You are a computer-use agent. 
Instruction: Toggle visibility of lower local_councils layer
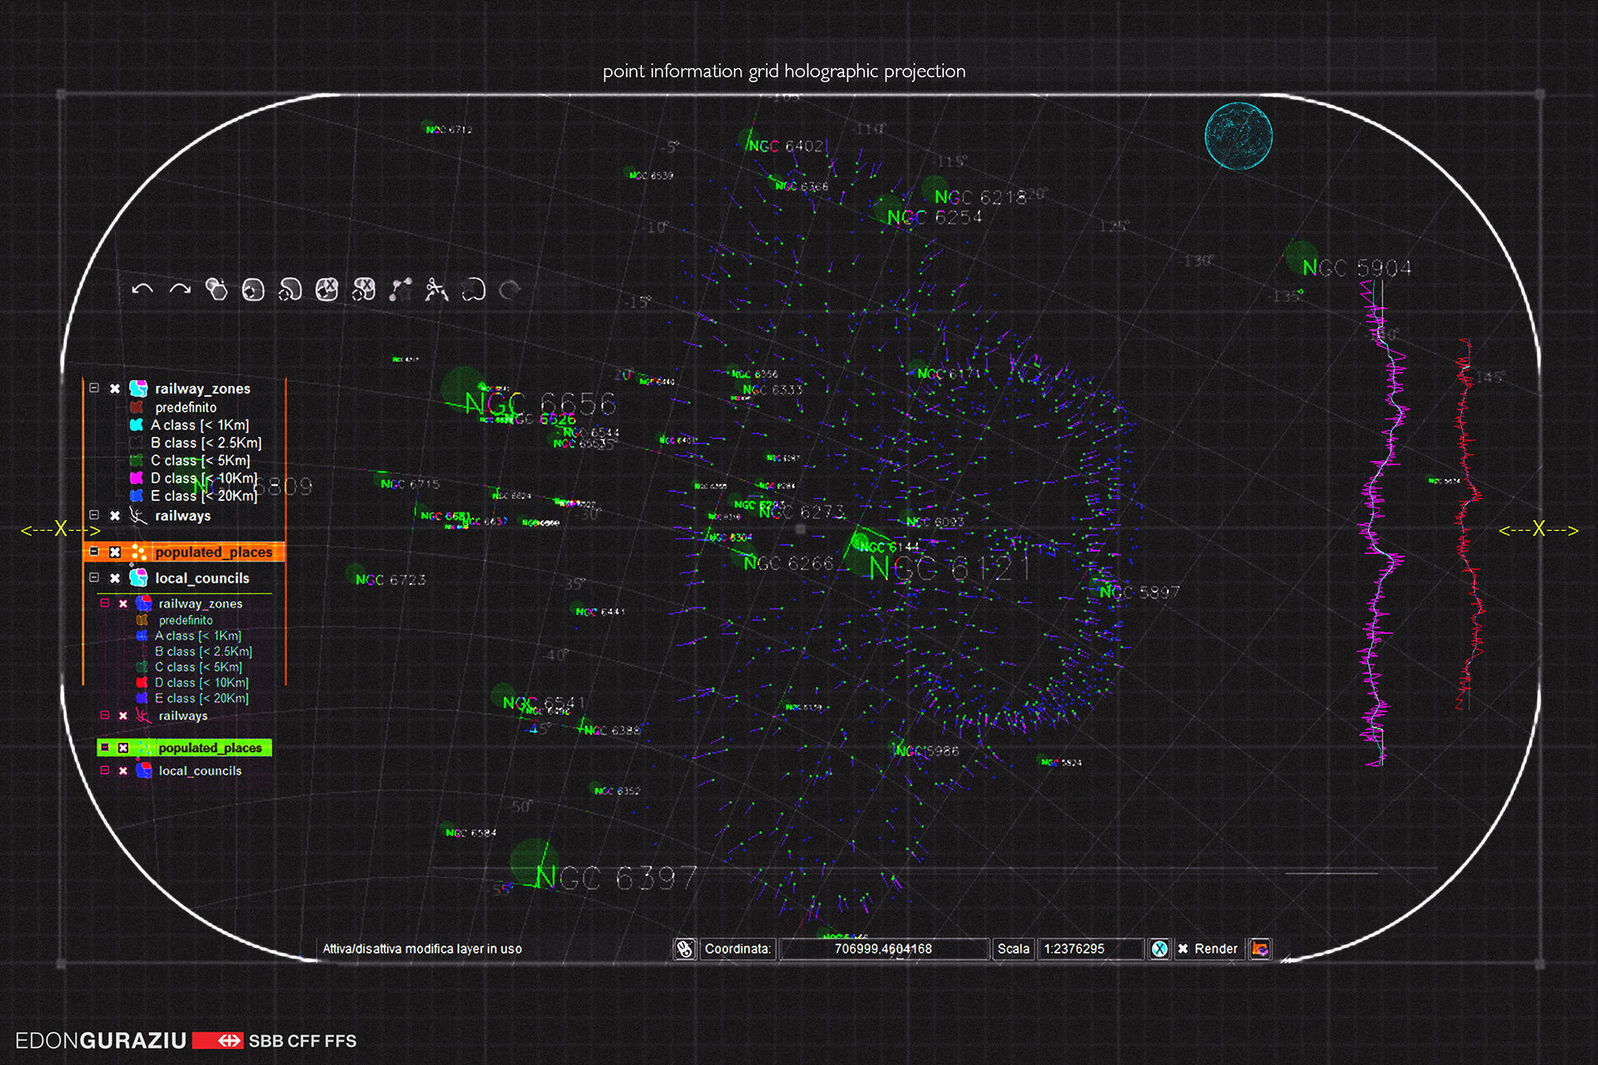pos(122,771)
